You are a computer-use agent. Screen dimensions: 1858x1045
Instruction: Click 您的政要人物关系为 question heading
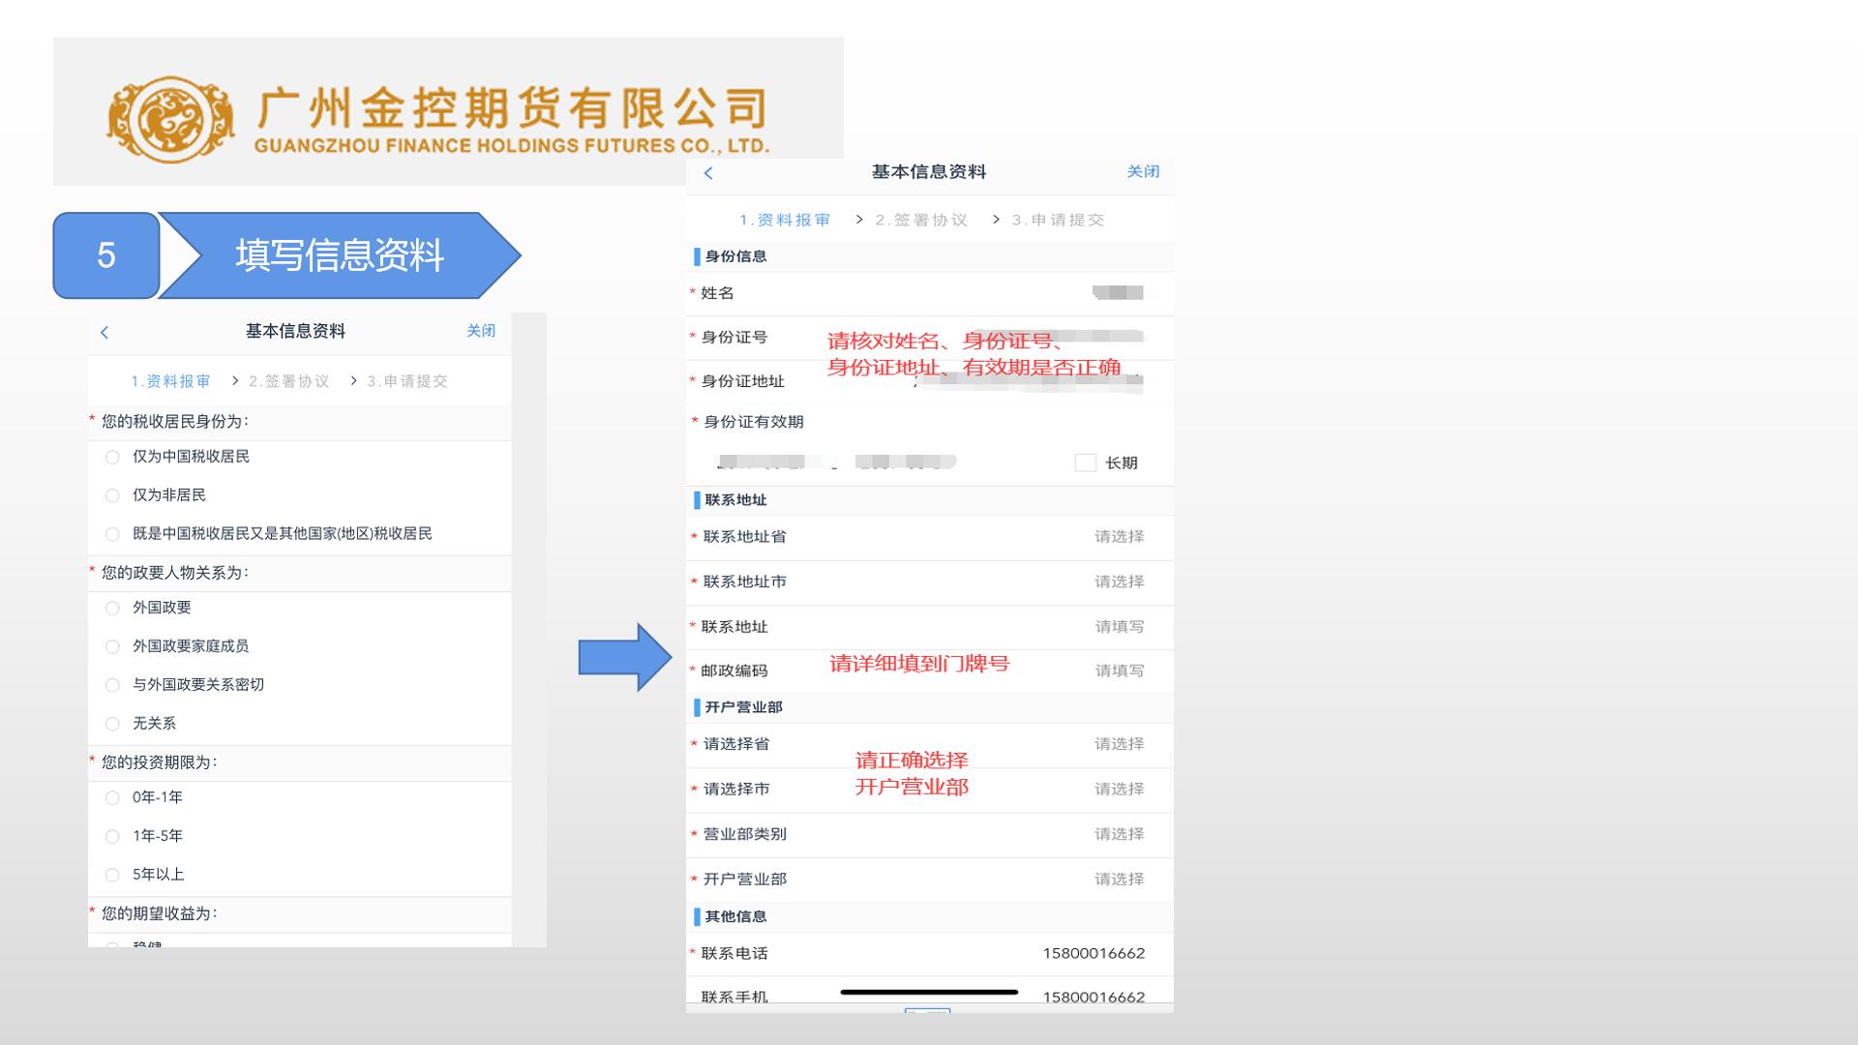tap(175, 573)
